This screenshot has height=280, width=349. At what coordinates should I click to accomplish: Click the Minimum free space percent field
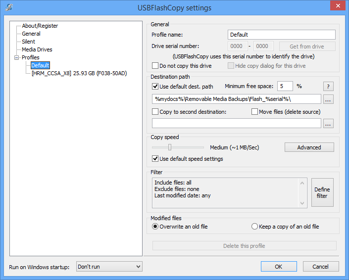pyautogui.click(x=285, y=86)
